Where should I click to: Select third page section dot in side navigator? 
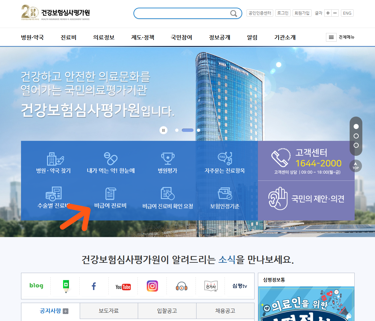click(356, 145)
